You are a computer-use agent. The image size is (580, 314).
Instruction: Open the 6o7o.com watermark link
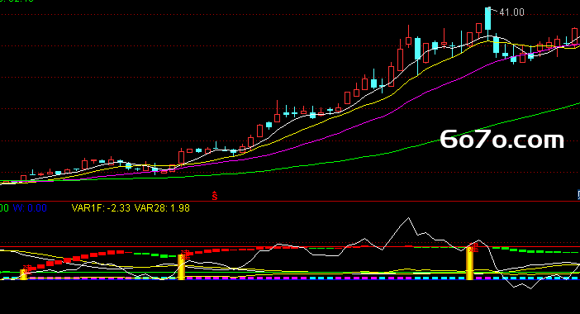tap(502, 140)
